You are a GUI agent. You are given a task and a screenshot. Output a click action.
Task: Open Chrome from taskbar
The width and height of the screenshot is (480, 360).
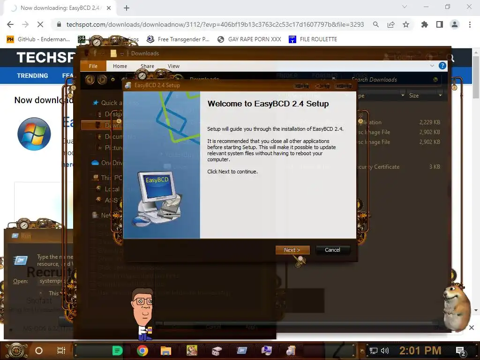point(142,351)
